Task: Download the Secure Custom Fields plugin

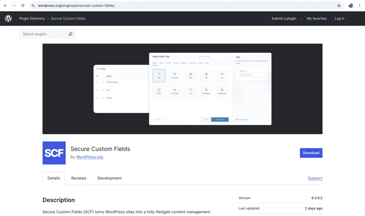Action: pos(311,153)
